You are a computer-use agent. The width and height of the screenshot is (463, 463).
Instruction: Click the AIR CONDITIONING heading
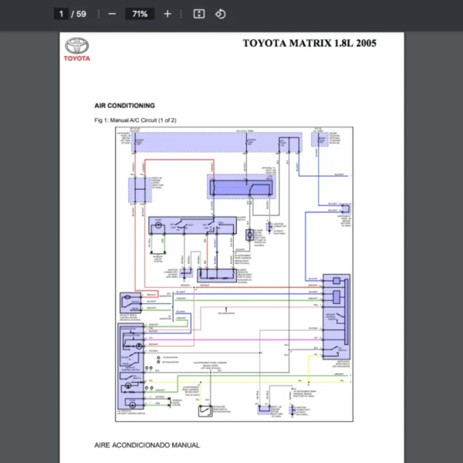click(124, 106)
